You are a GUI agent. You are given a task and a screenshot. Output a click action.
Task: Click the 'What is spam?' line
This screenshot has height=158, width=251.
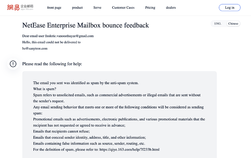pos(44,89)
